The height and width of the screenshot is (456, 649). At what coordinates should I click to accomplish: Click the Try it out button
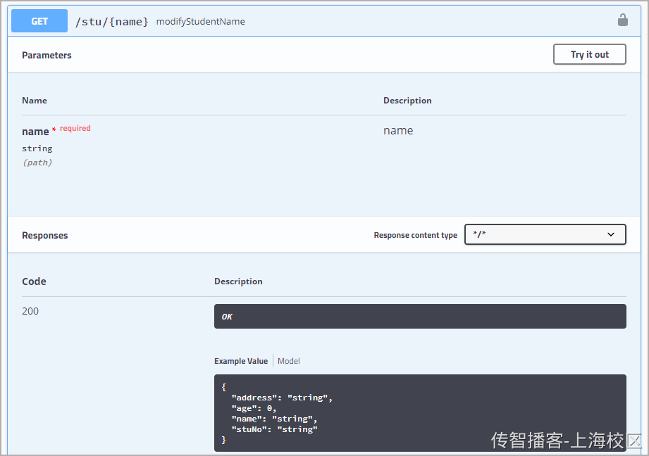click(589, 54)
